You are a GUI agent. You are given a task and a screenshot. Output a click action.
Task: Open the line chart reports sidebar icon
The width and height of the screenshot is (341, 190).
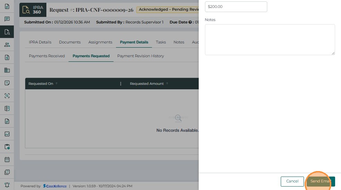[x=7, y=134]
